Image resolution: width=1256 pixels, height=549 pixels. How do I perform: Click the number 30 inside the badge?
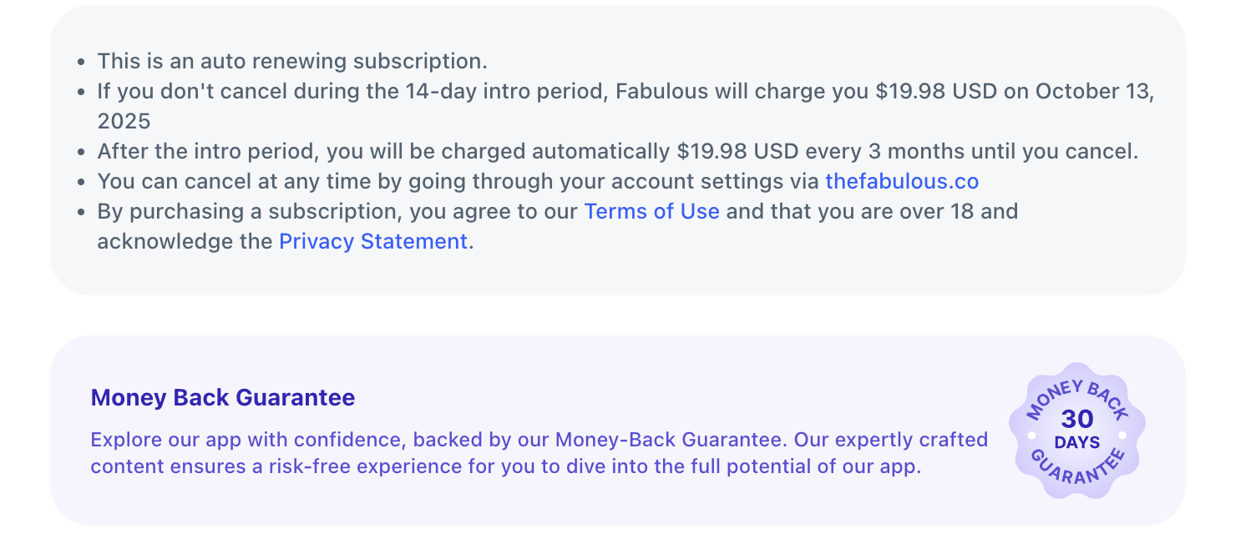(1076, 419)
